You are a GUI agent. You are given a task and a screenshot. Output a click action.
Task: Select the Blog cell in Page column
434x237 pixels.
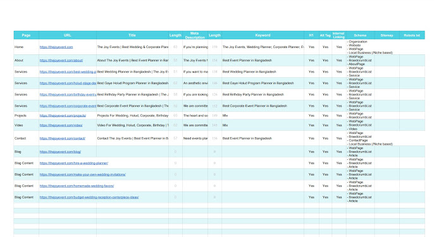pyautogui.click(x=27, y=152)
